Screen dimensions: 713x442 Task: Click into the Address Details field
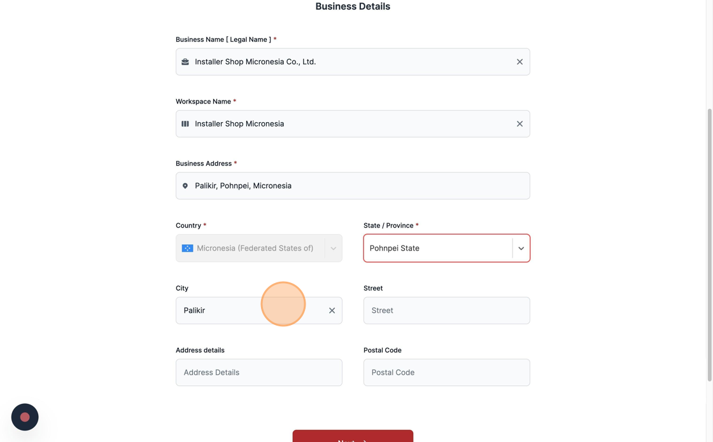[x=258, y=373]
